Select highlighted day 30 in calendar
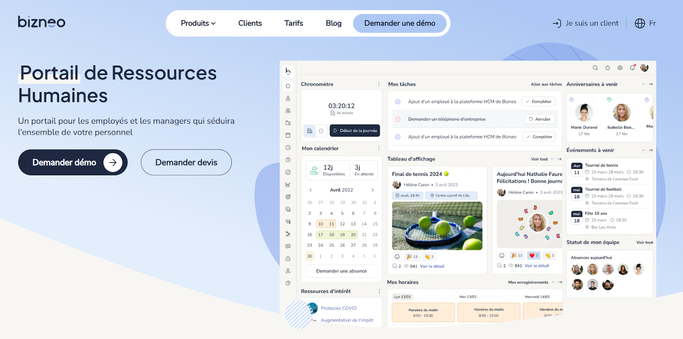 click(310, 256)
